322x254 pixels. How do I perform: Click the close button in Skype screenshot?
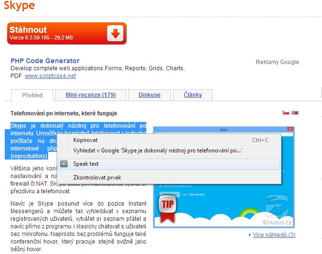(290, 129)
